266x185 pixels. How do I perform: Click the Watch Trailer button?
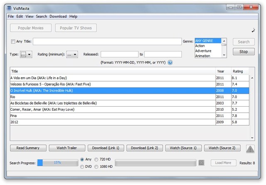[x=67, y=148]
